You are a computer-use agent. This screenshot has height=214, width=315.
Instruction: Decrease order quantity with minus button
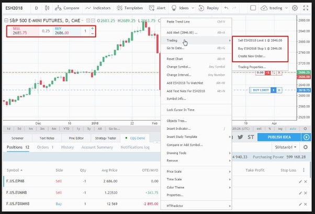93,34
